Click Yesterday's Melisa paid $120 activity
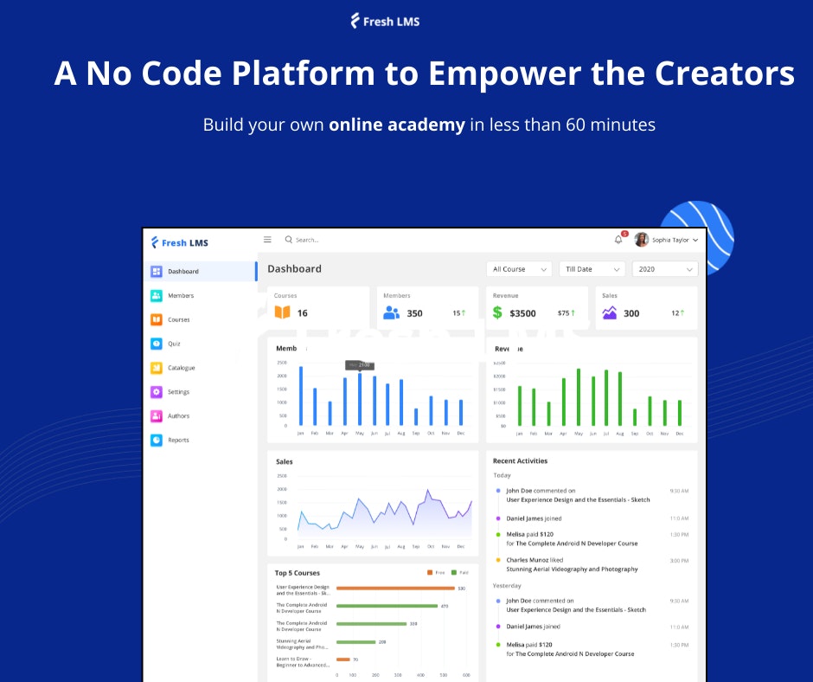The width and height of the screenshot is (813, 682). (570, 649)
